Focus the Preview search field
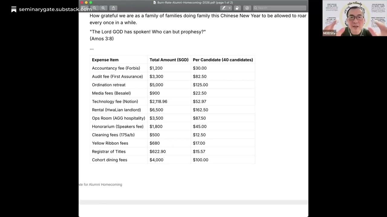 [279, 8]
